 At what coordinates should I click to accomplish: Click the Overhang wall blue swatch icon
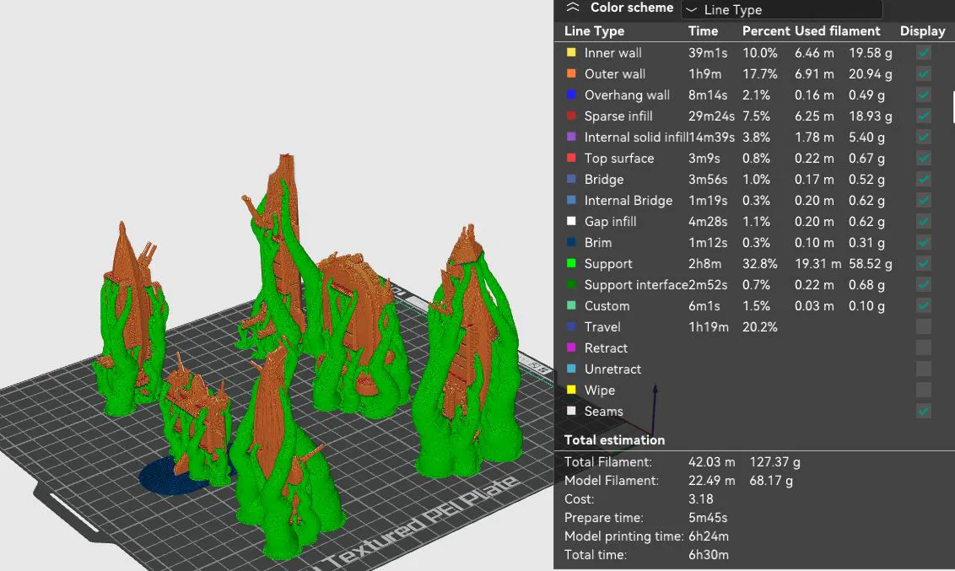click(571, 94)
